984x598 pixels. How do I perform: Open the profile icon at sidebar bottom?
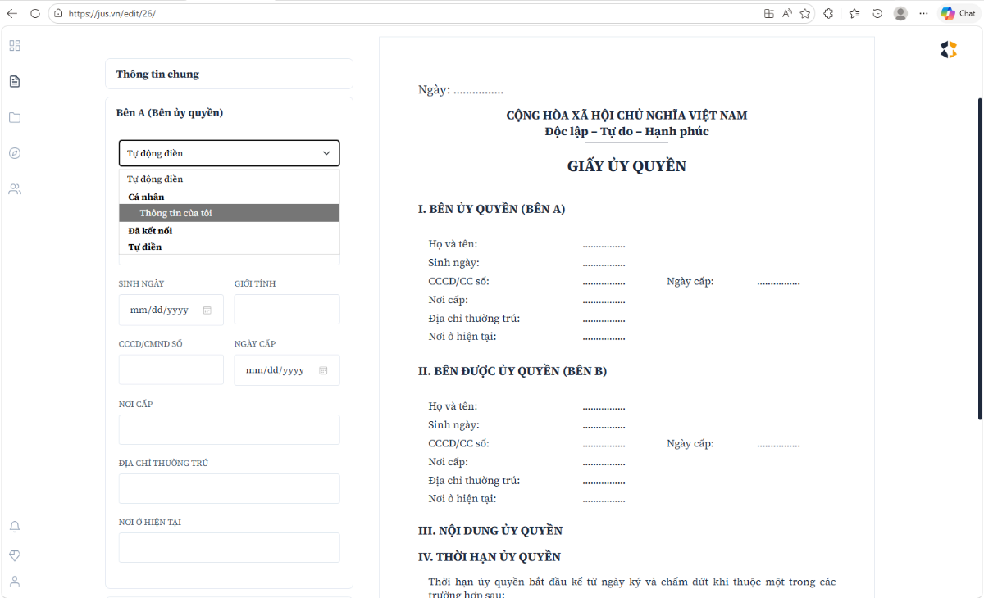tap(14, 582)
